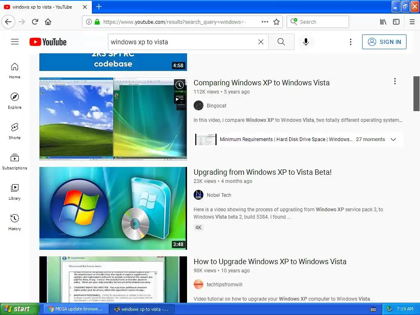Image resolution: width=420 pixels, height=315 pixels.
Task: Open Library in YouTube sidebar
Action: click(x=15, y=192)
